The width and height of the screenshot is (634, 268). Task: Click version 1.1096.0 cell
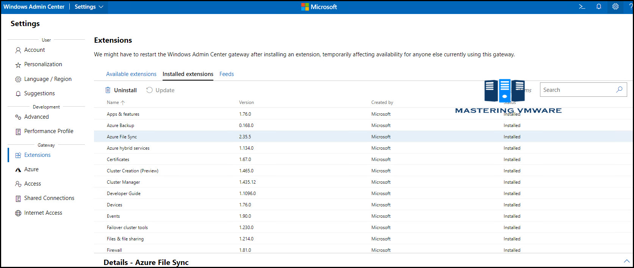[247, 194]
